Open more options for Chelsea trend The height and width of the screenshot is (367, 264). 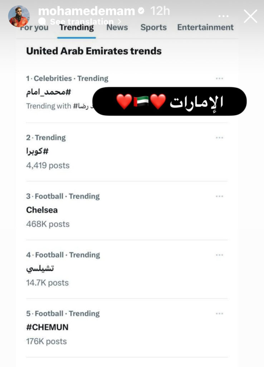pyautogui.click(x=219, y=196)
